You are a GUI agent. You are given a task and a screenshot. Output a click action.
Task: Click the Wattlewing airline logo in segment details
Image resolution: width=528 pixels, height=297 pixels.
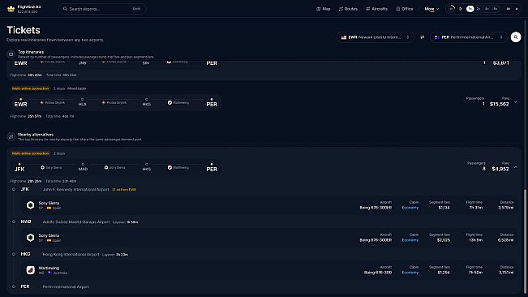(30, 270)
